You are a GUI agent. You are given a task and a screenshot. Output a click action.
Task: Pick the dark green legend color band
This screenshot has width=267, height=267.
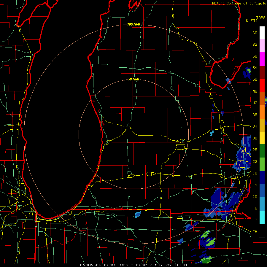pyautogui.click(x=262, y=151)
